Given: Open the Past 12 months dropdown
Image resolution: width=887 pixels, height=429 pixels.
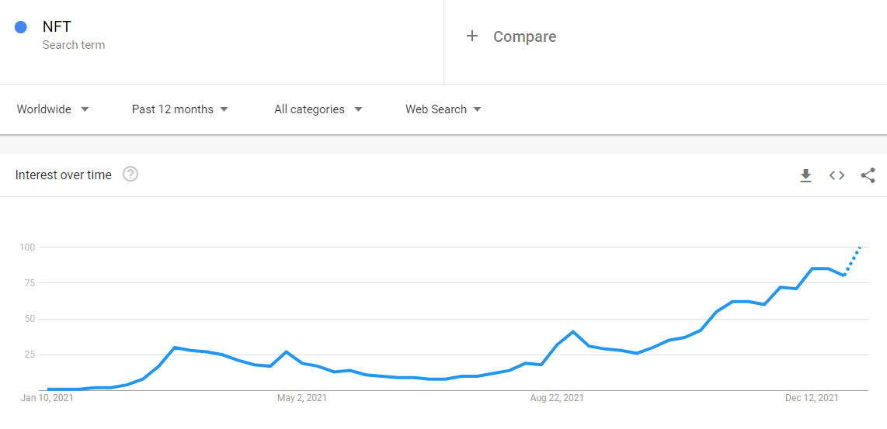Looking at the screenshot, I should pyautogui.click(x=180, y=109).
